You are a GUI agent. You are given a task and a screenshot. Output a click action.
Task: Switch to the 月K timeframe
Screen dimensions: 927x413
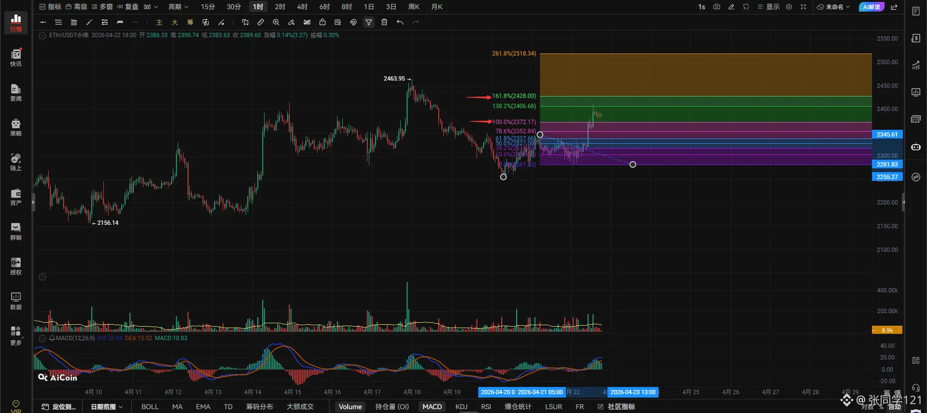(x=437, y=7)
